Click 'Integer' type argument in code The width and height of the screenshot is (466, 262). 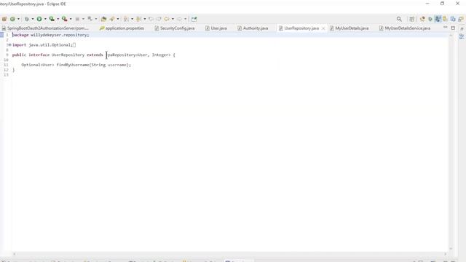pyautogui.click(x=160, y=55)
